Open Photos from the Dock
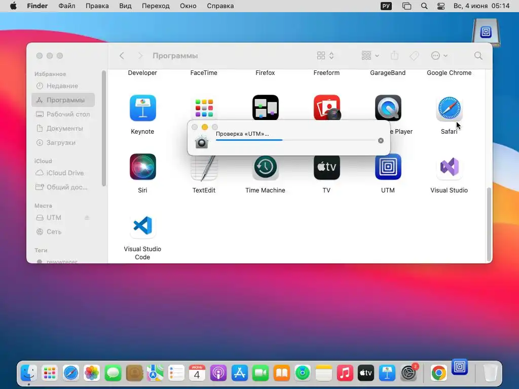 coord(92,373)
